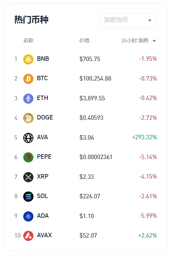Viewport: 171px width, 255px height.
Task: Click AVA's +293.32% change value
Action: coord(144,137)
